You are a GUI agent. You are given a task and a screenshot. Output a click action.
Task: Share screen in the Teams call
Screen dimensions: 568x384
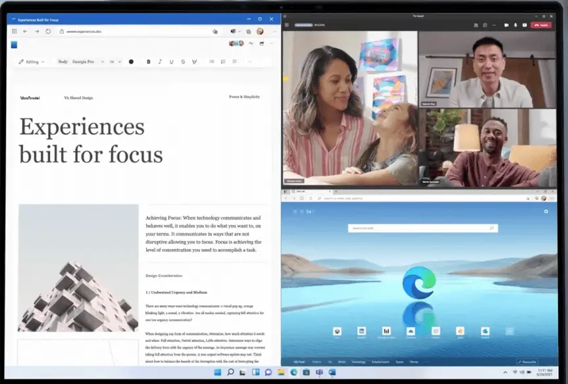(x=525, y=25)
